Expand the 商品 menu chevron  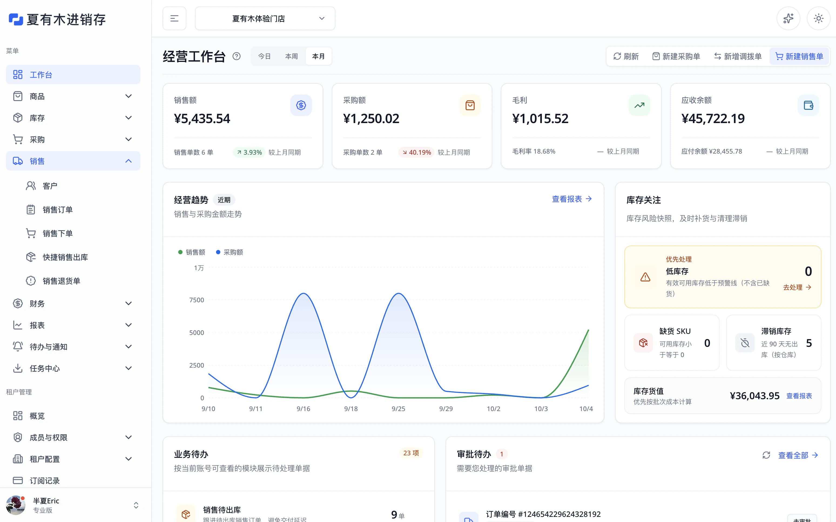(129, 96)
